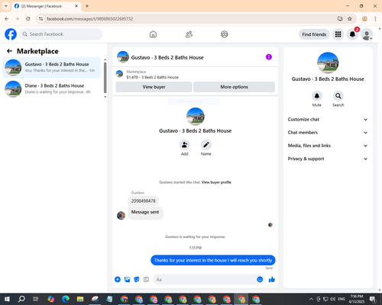Click the Find friends button
The width and height of the screenshot is (382, 305).
pos(314,34)
